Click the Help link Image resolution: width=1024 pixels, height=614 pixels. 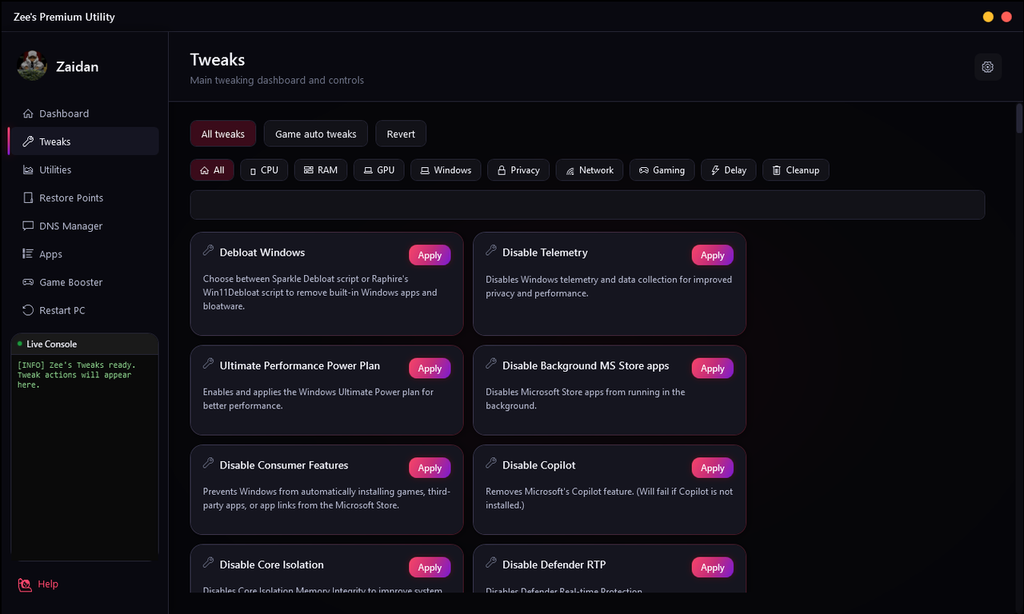click(x=48, y=584)
